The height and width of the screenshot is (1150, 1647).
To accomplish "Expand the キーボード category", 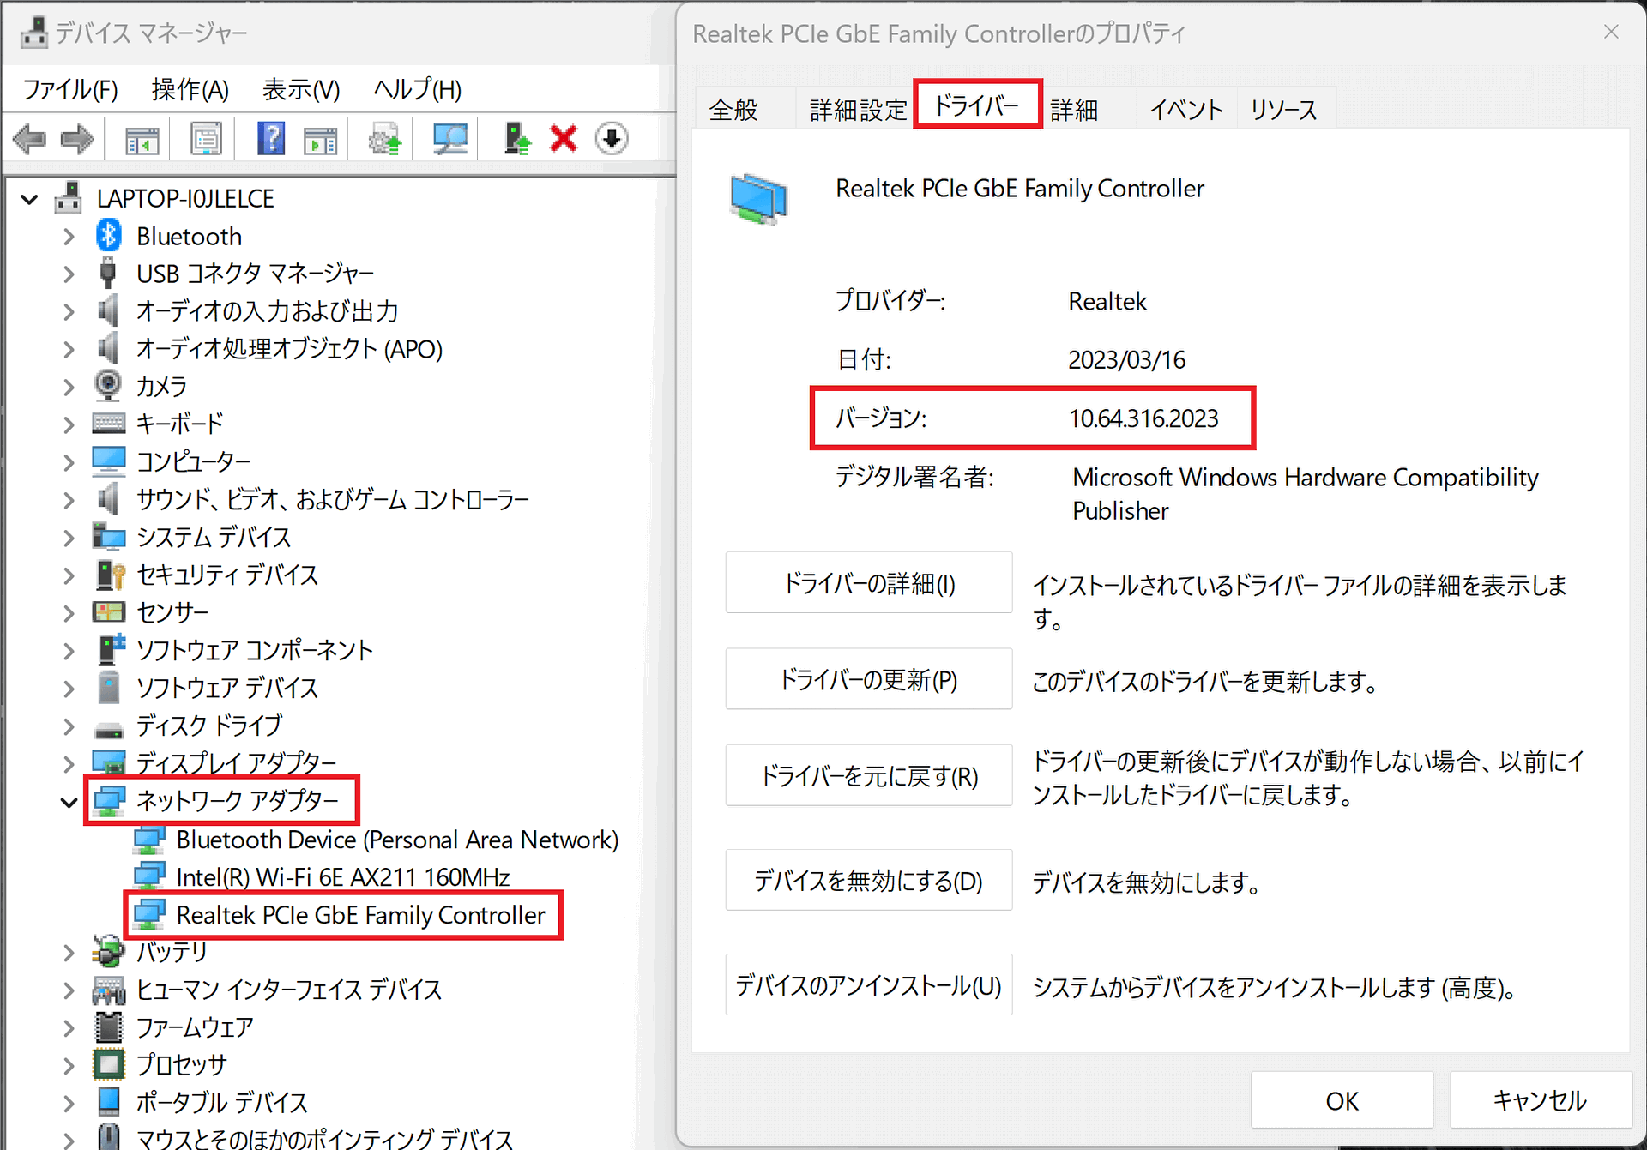I will pos(69,425).
